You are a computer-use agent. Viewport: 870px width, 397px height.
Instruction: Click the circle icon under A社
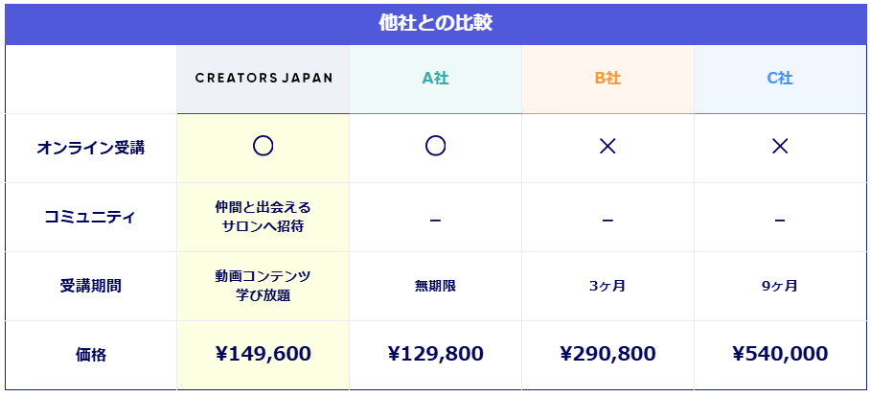tap(436, 146)
